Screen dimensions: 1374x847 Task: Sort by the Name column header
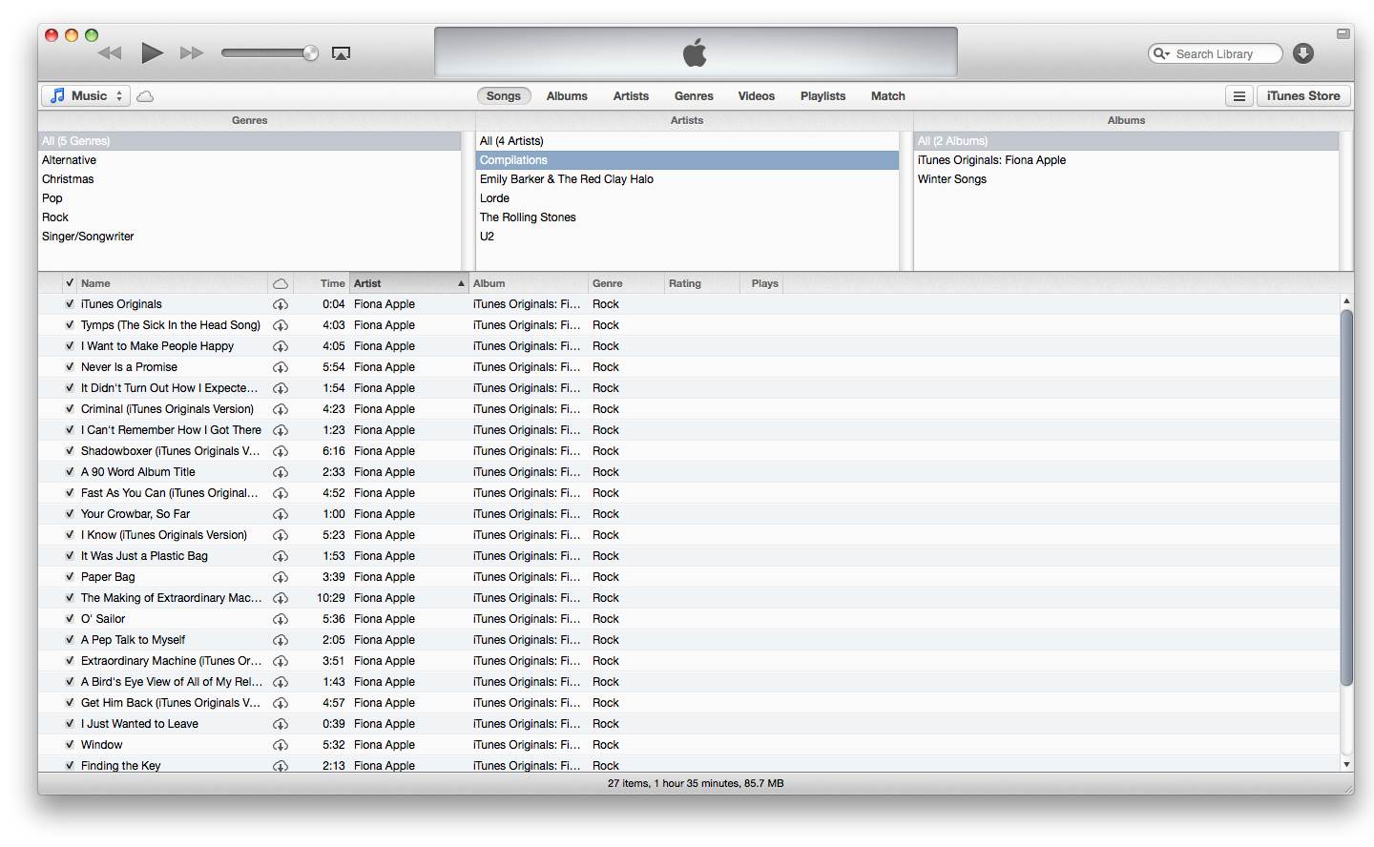[x=172, y=283]
